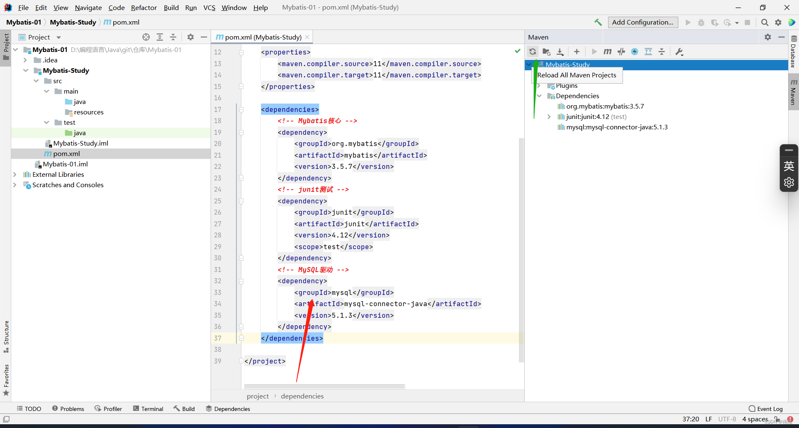Viewport: 799px width, 428px height.
Task: Collapse Dependencies node in Maven
Action: coord(539,96)
